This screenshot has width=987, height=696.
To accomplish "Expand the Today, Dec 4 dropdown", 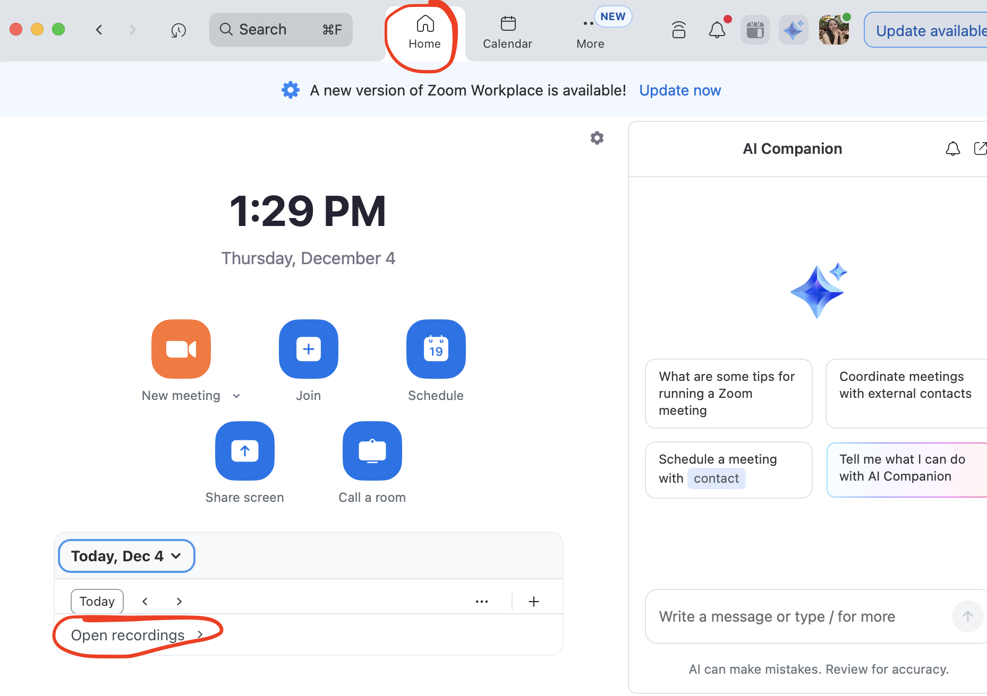I will click(126, 556).
